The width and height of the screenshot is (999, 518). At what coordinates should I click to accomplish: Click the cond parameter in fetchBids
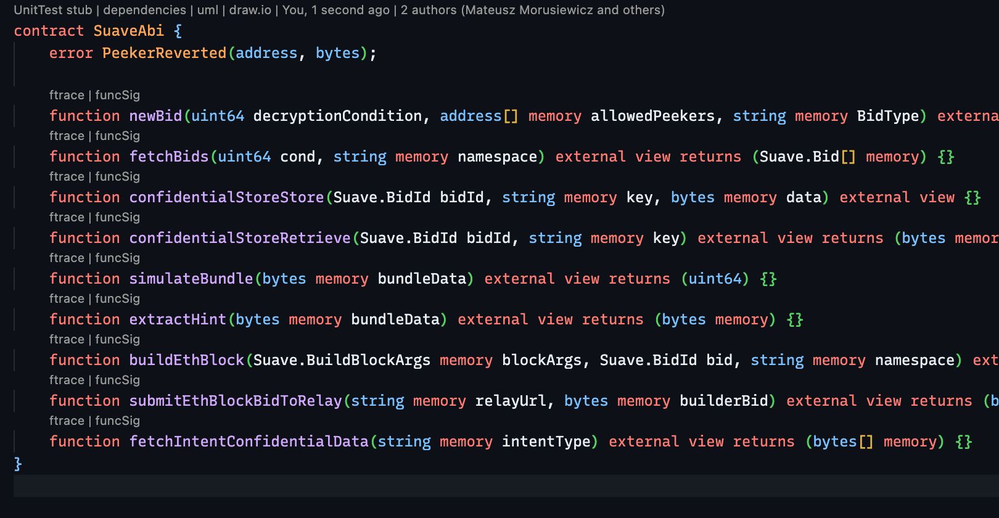(298, 157)
